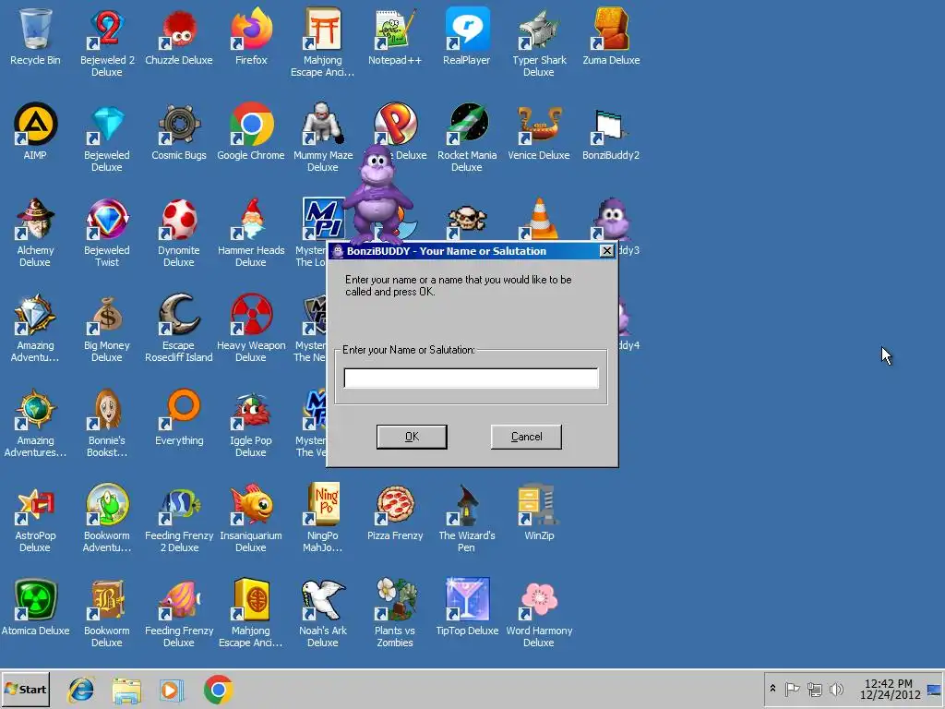Click the TipTop Deluxe icon
Screen dimensions: 945x709
pyautogui.click(x=466, y=607)
